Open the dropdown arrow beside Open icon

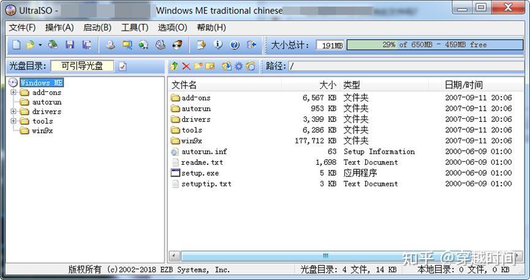point(40,45)
